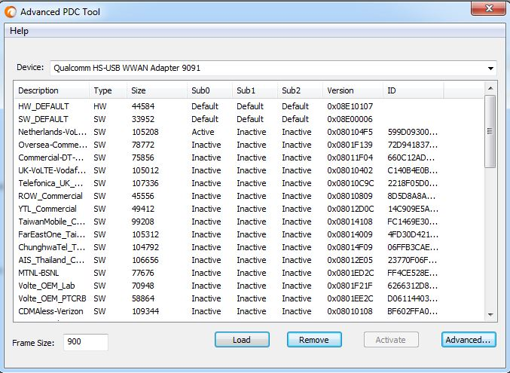Image resolution: width=510 pixels, height=373 pixels.
Task: Sort by Description column header
Action: click(x=51, y=90)
